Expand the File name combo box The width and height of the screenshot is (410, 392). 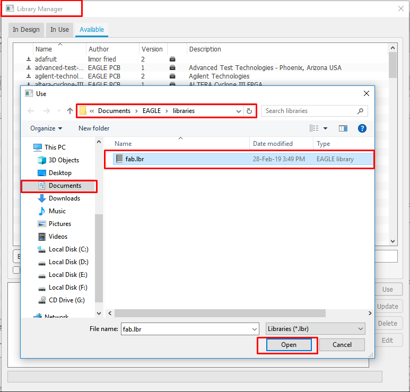pos(255,329)
